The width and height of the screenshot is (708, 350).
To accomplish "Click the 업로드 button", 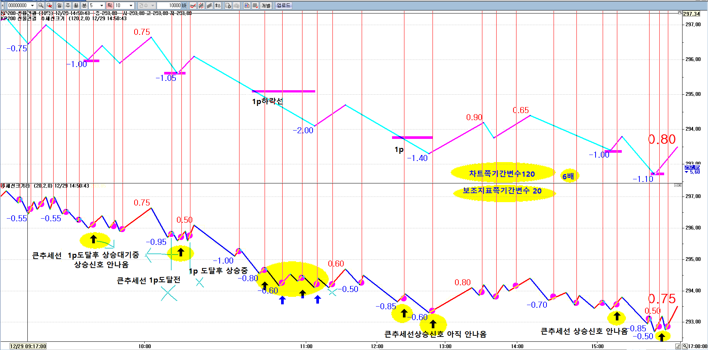I will (283, 5).
